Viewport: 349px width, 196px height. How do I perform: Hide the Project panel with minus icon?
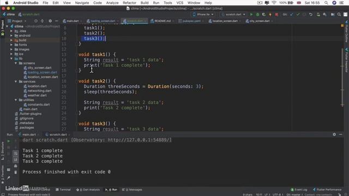[57, 21]
